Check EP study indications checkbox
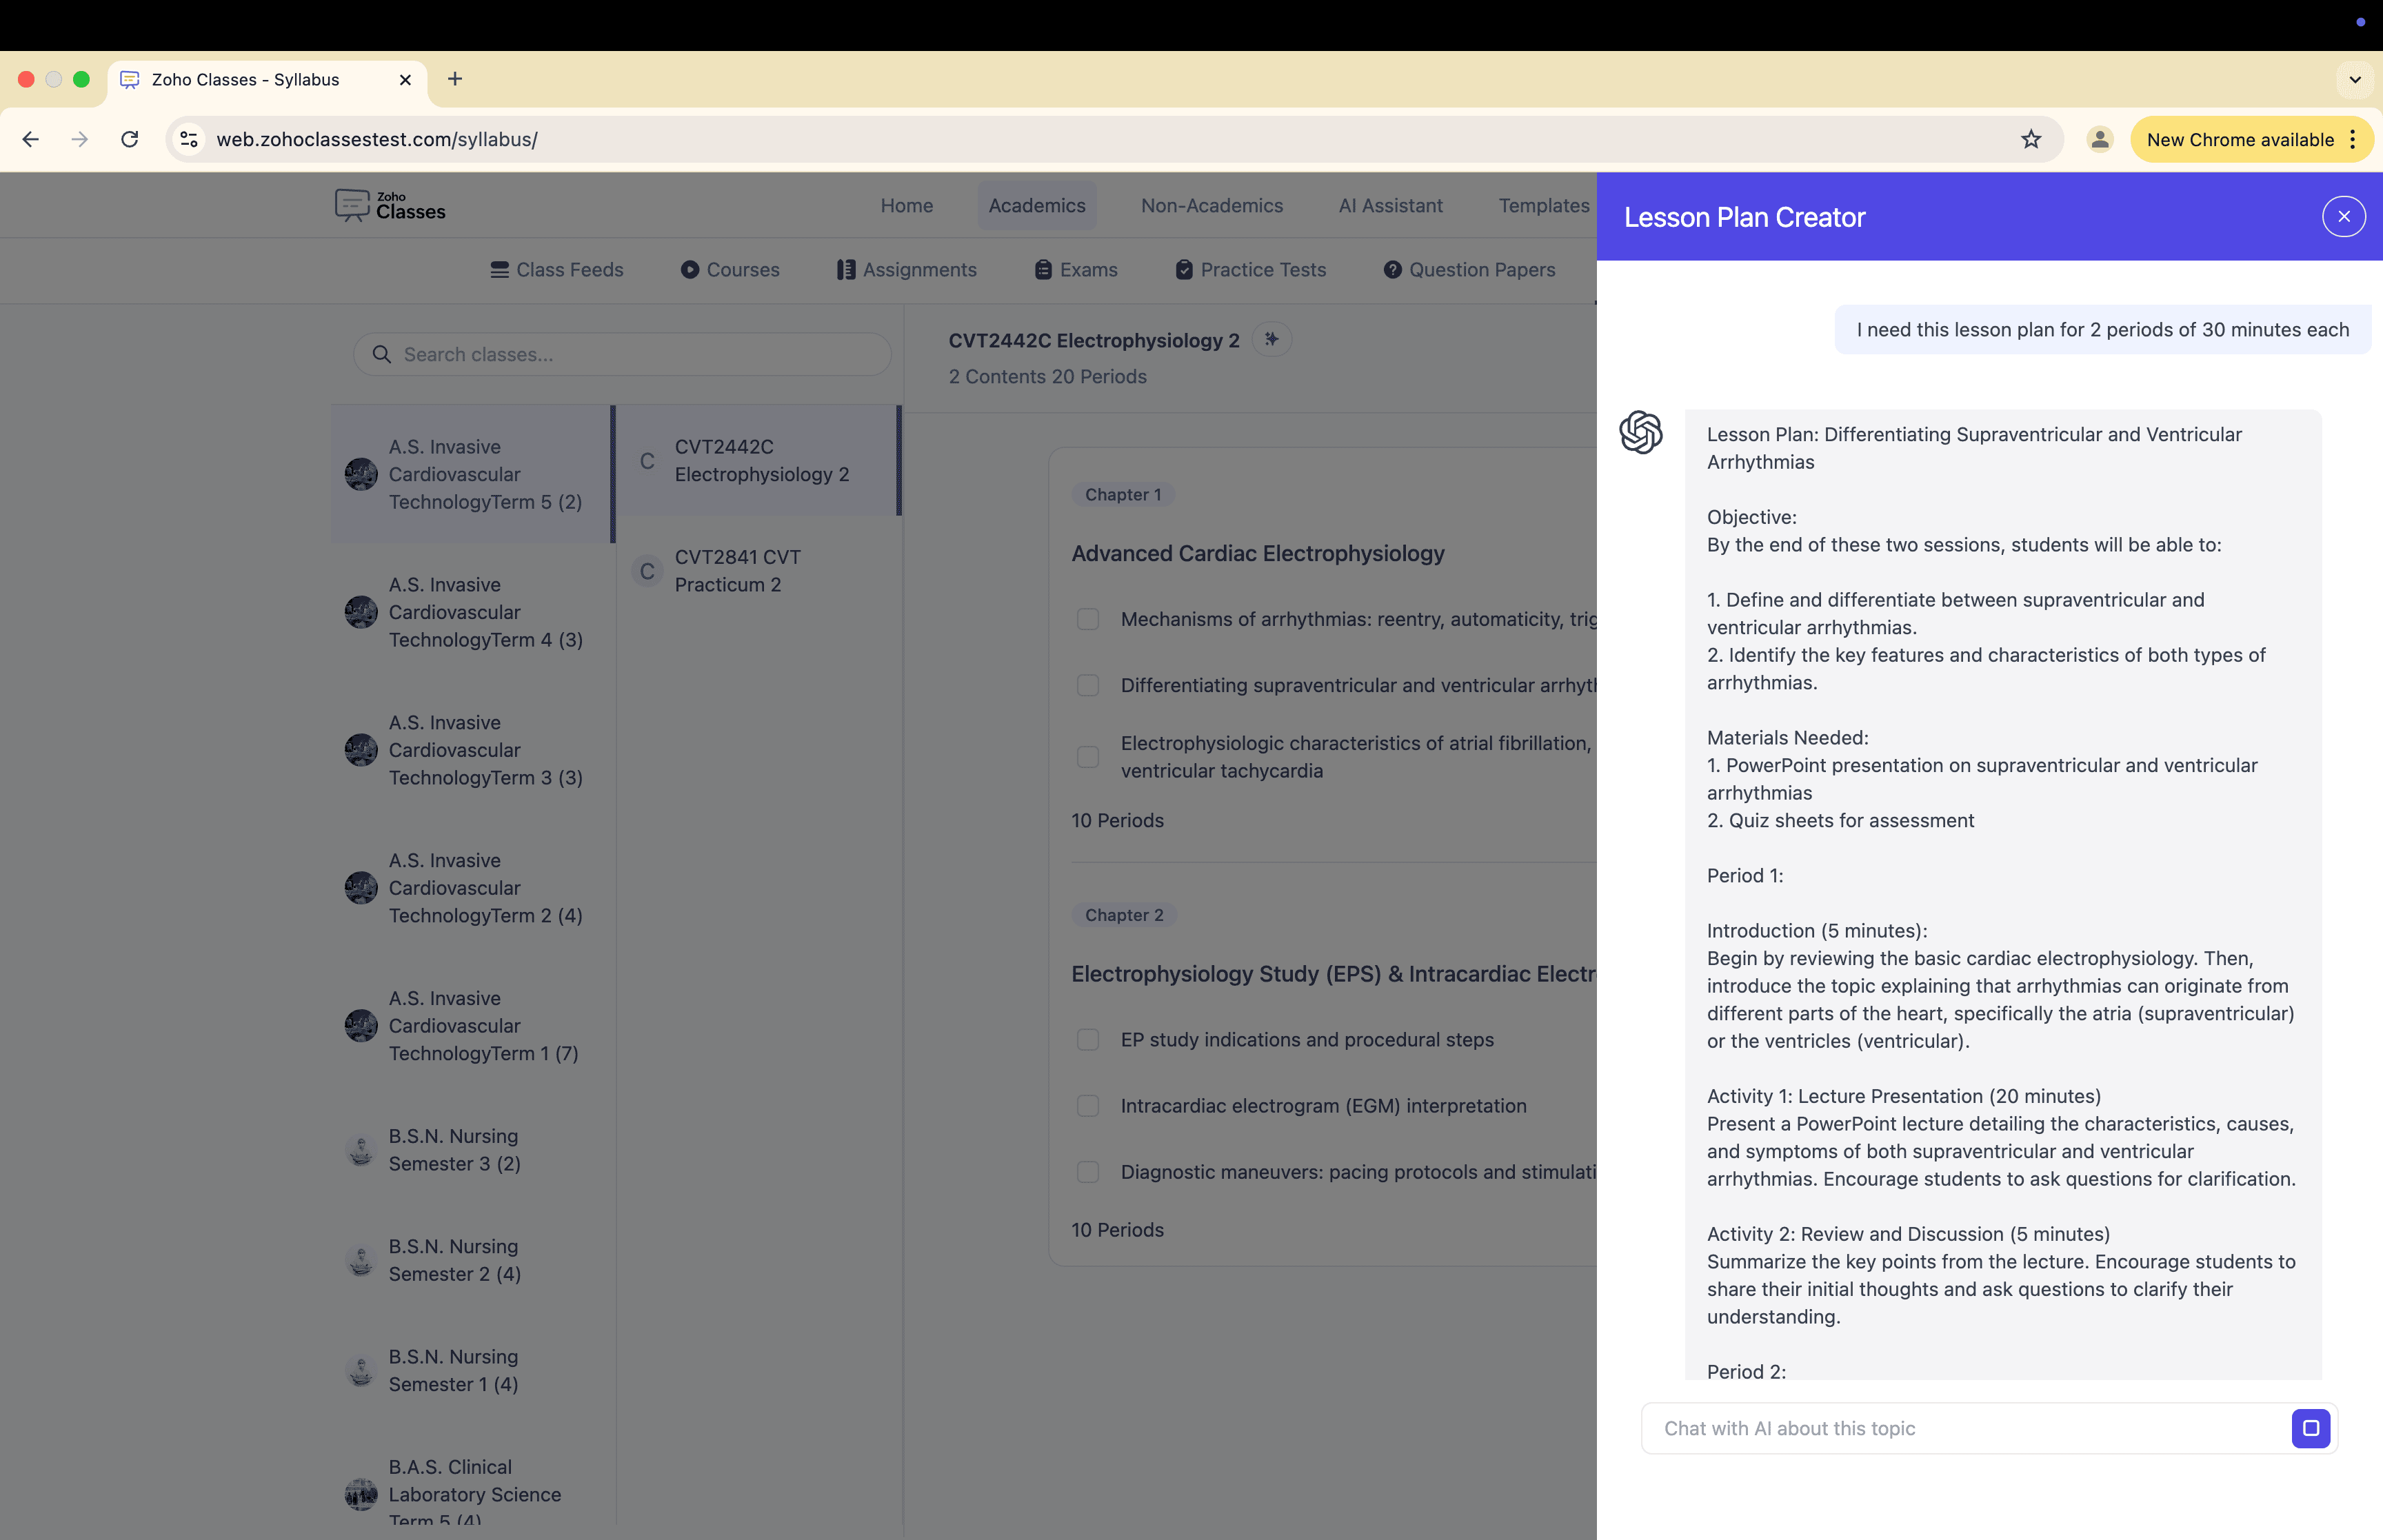The image size is (2383, 1540). point(1087,1040)
